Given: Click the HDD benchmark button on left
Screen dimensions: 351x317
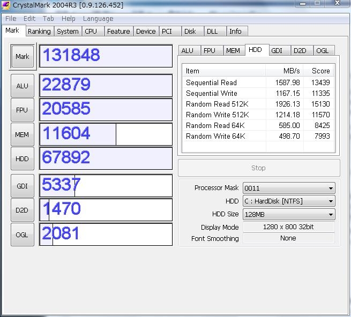Looking at the screenshot, I should (x=23, y=159).
